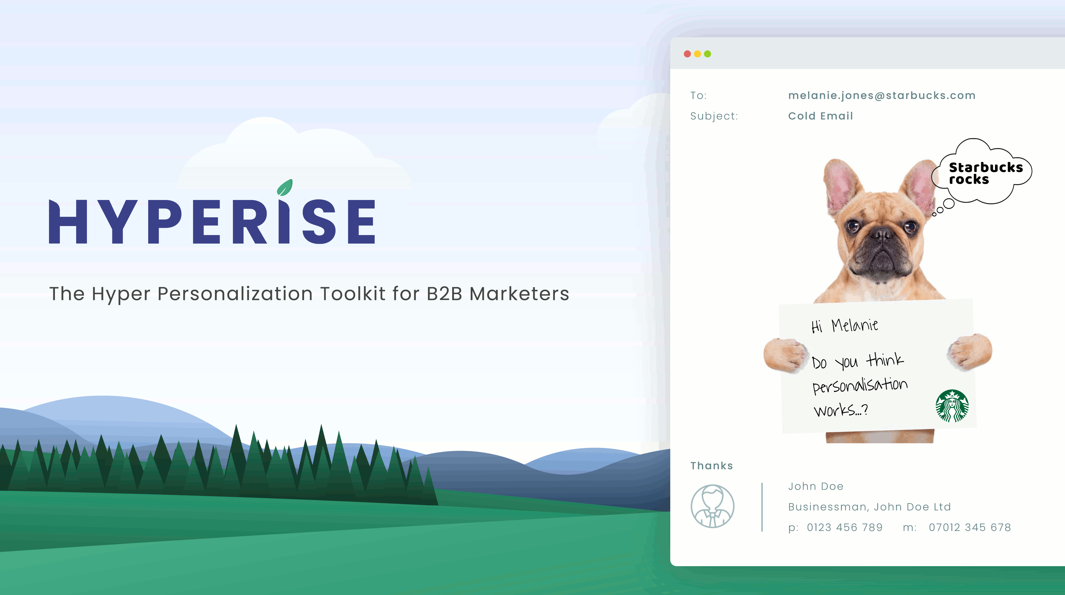The width and height of the screenshot is (1065, 595).
Task: Click the Starbucks logo on the sign
Action: tap(952, 406)
